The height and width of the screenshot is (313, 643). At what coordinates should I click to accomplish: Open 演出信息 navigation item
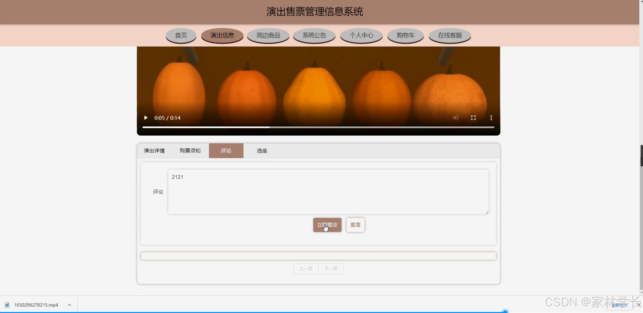pos(222,35)
